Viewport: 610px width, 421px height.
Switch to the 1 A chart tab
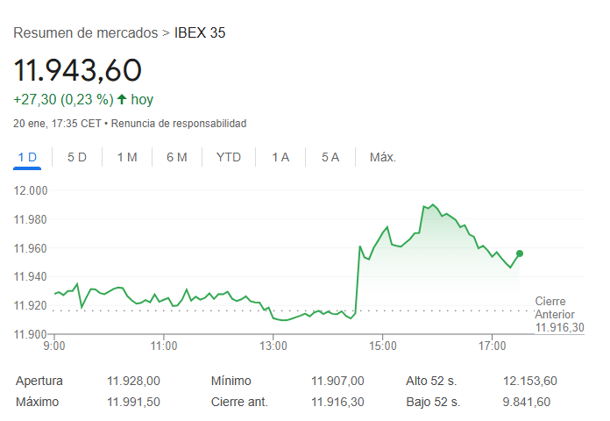[280, 157]
